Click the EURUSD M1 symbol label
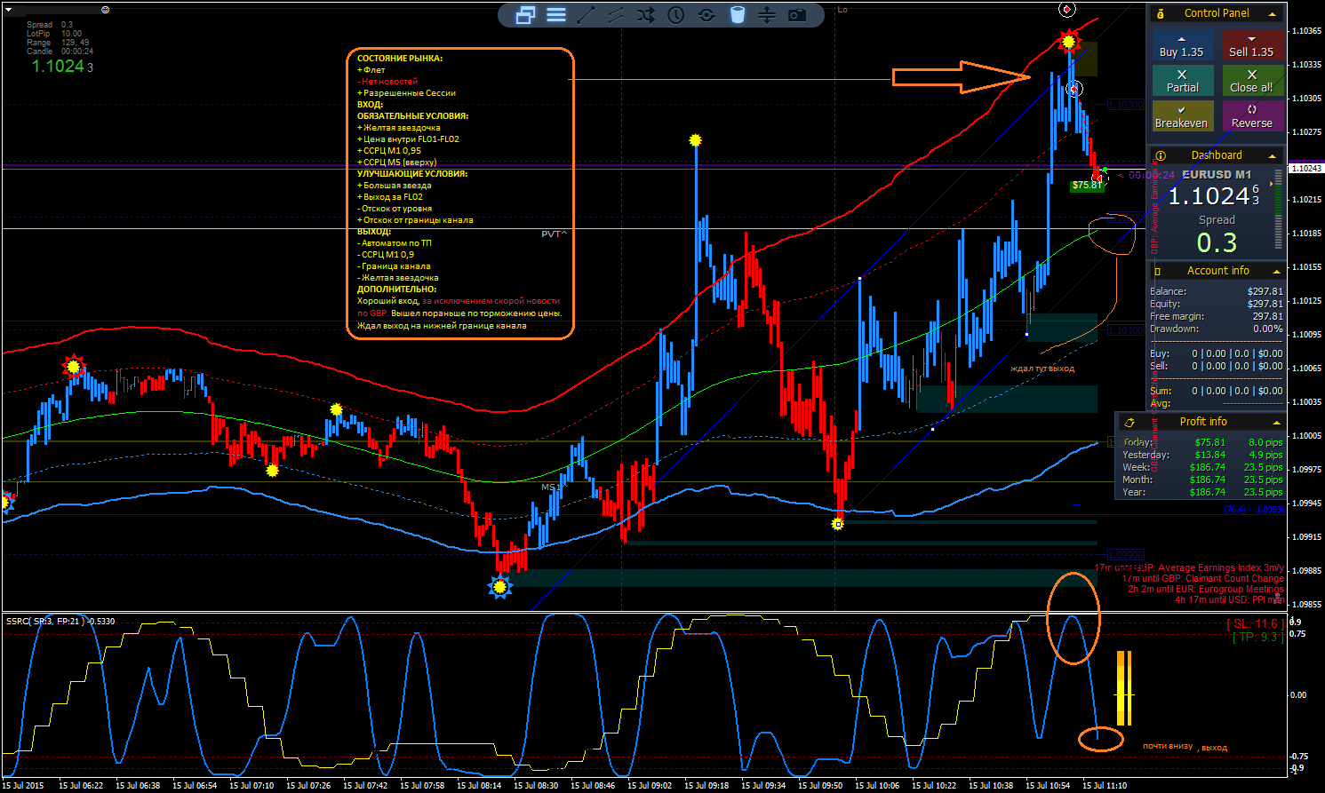This screenshot has height=793, width=1325. [x=1217, y=174]
